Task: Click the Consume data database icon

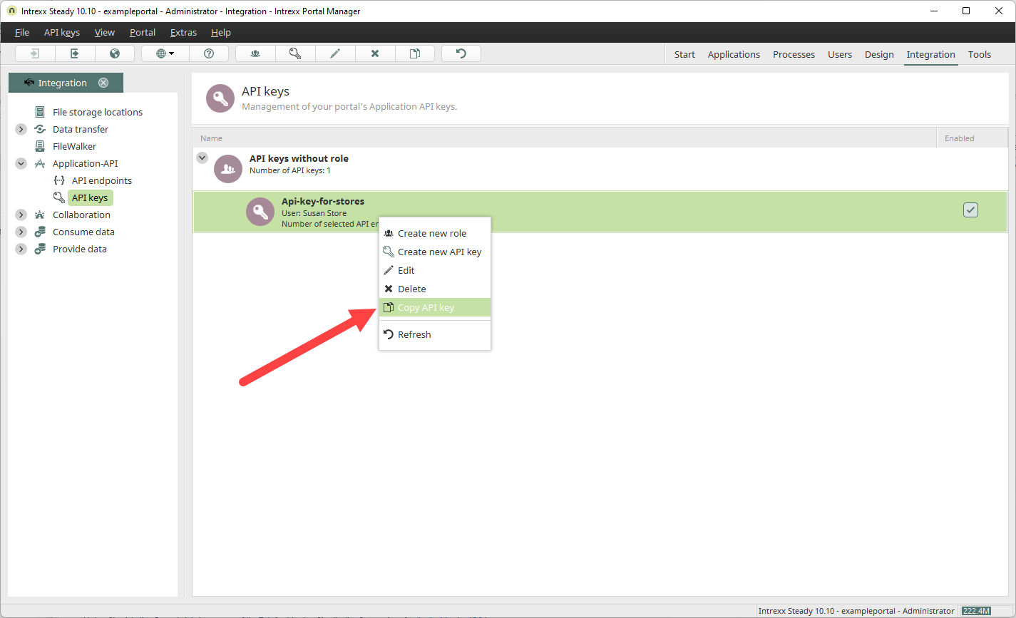Action: (40, 232)
